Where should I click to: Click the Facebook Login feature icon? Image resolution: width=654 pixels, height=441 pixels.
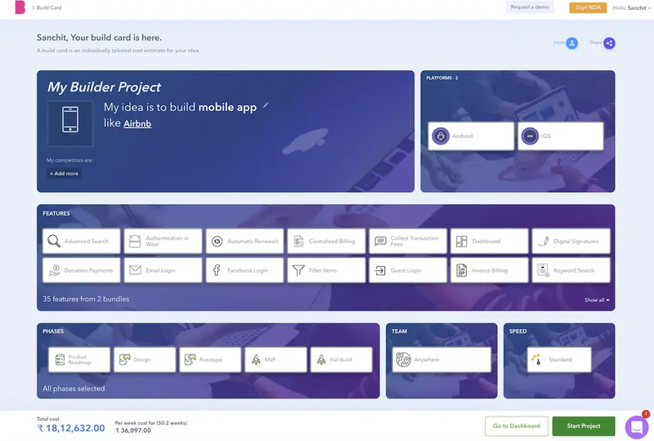(x=217, y=270)
